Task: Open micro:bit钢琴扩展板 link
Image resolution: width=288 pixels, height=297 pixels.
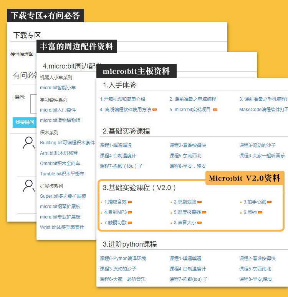Action: (60, 207)
